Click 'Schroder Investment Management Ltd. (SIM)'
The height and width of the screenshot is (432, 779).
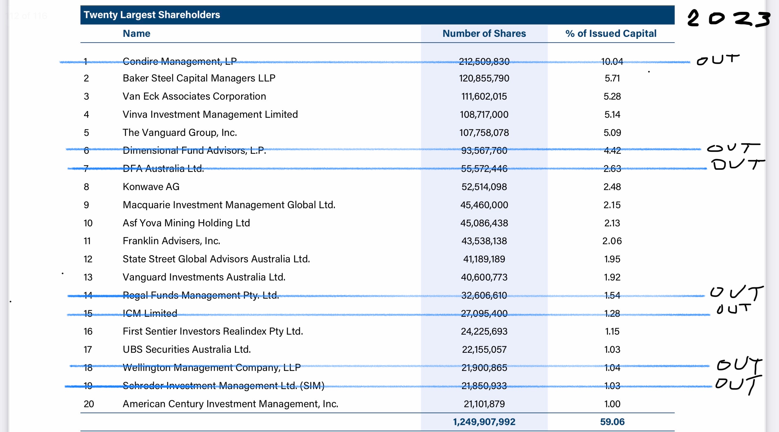point(223,386)
